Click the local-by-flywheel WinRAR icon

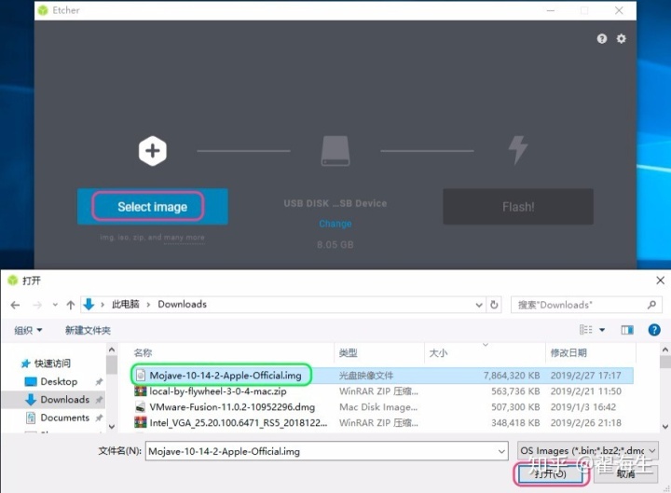coord(141,391)
